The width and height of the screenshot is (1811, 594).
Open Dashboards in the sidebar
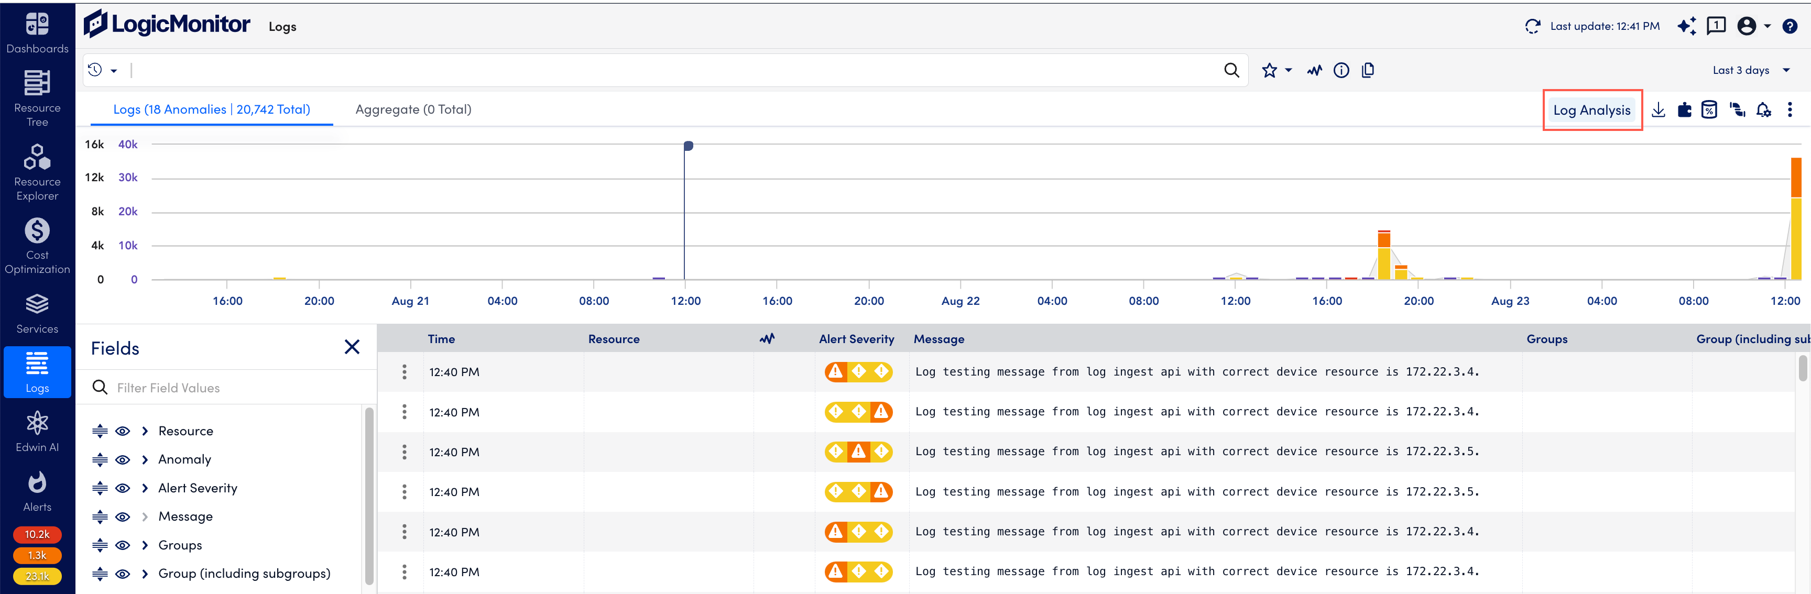[37, 32]
